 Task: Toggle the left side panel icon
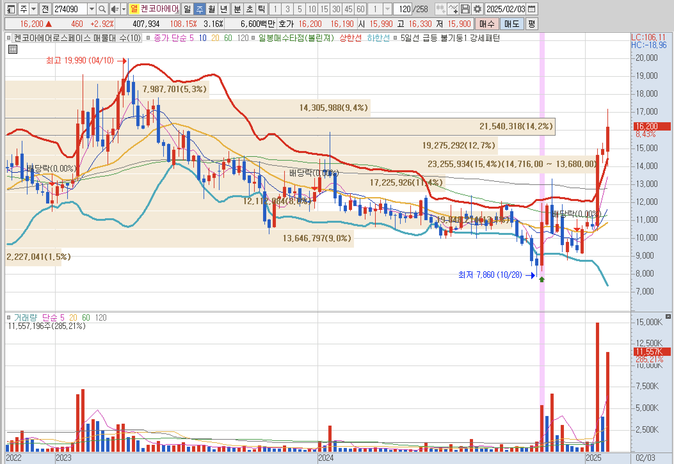pyautogui.click(x=11, y=9)
